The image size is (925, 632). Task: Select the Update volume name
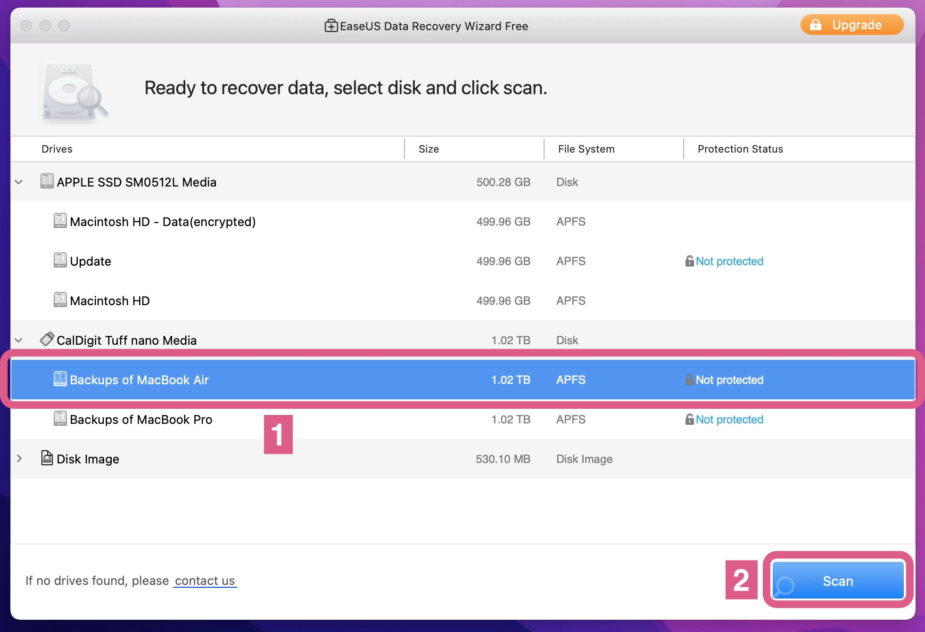[x=91, y=261]
